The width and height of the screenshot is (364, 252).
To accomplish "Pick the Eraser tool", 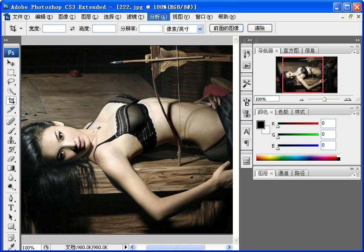I will tap(11, 159).
